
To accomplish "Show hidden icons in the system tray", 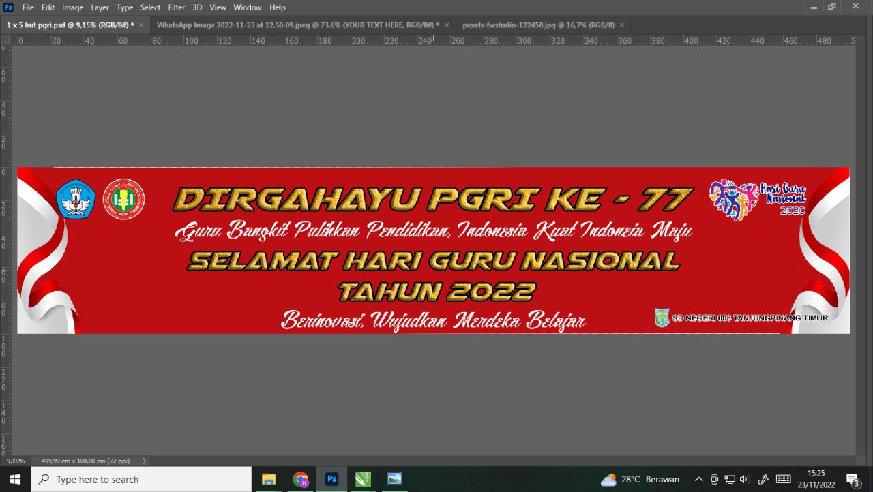I will coord(698,479).
